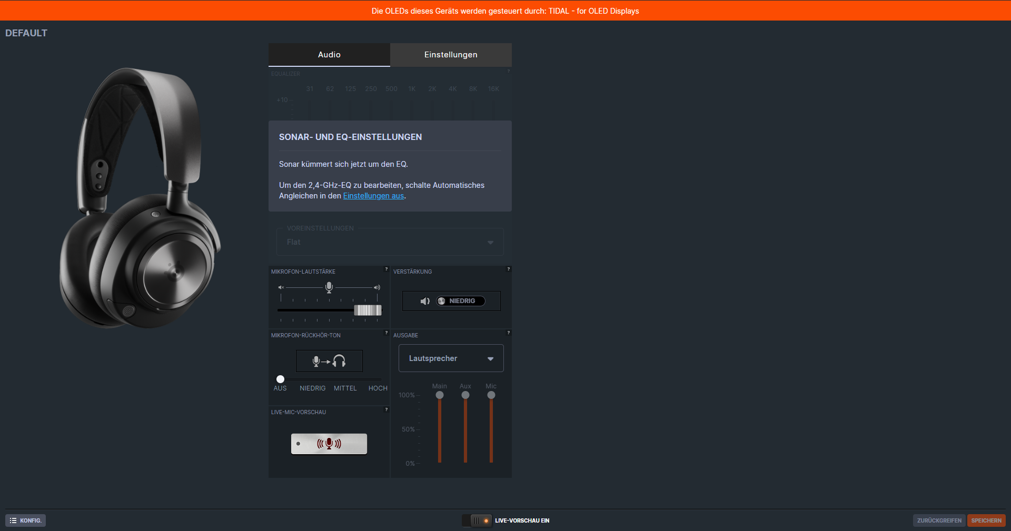
Task: Click the Aux output volume slider knob
Action: (x=465, y=395)
